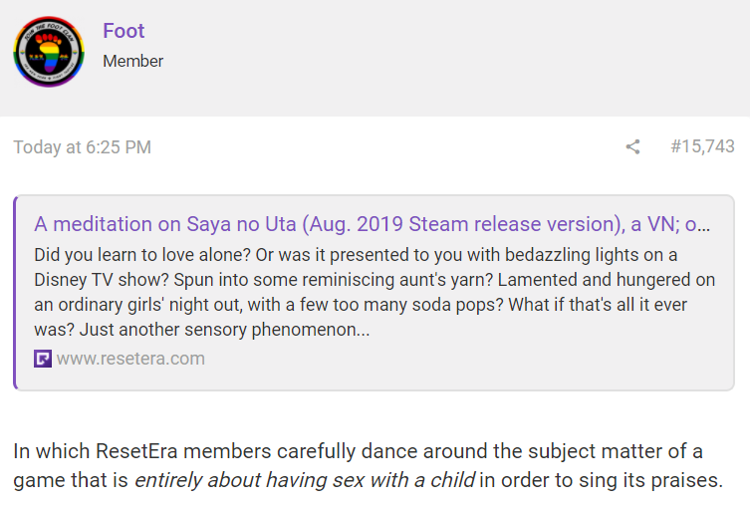Click the word ResetEra in the post body
The width and height of the screenshot is (750, 506).
(x=136, y=451)
